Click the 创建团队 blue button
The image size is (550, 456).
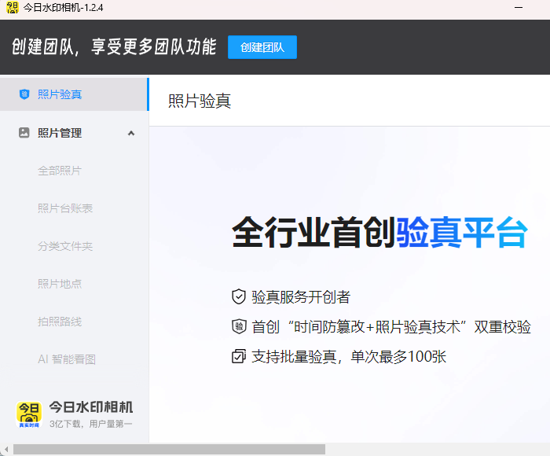262,47
